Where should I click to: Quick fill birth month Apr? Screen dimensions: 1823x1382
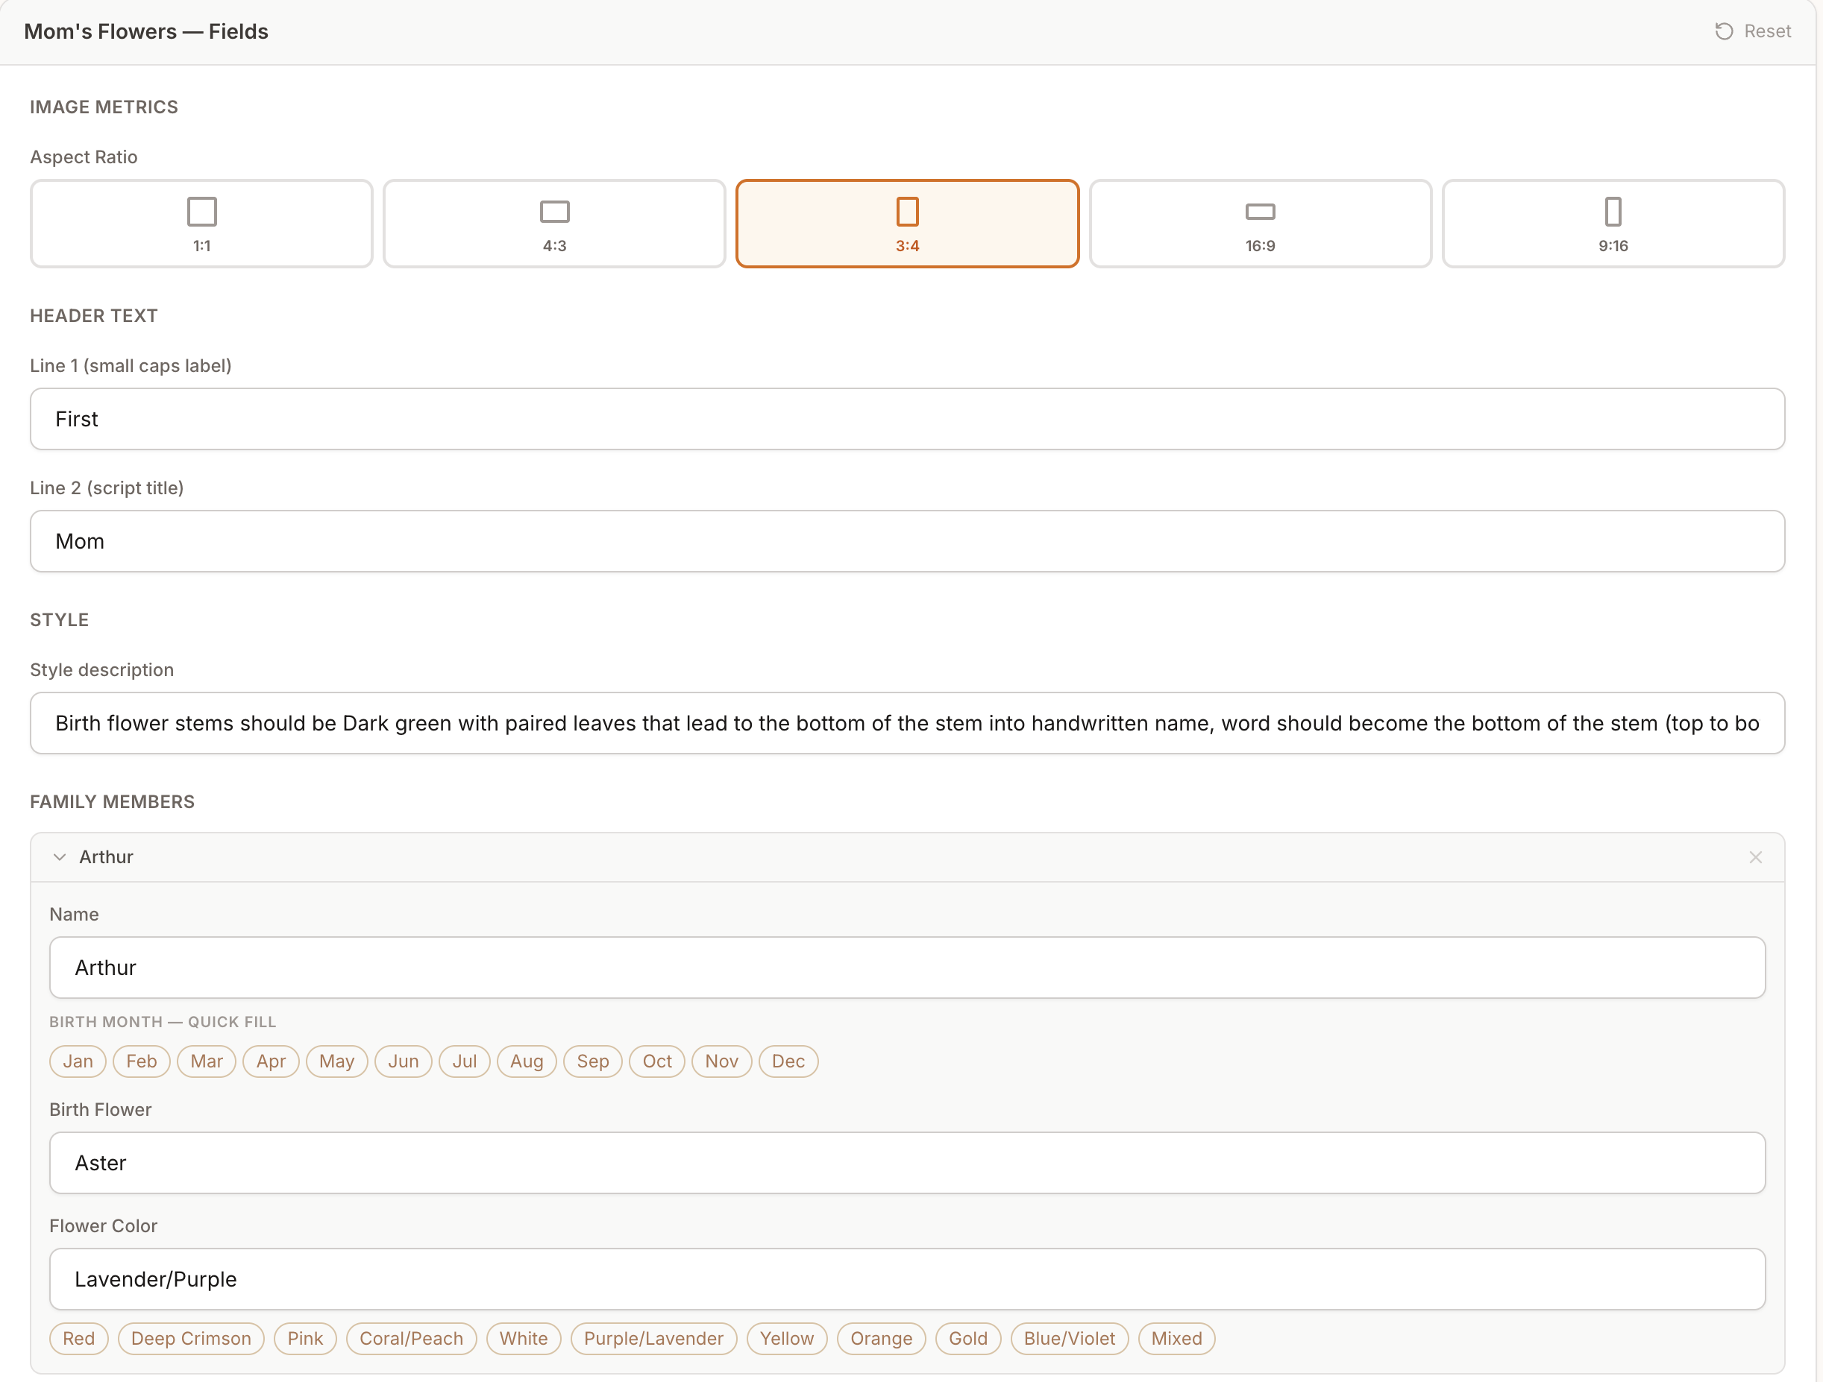[270, 1061]
